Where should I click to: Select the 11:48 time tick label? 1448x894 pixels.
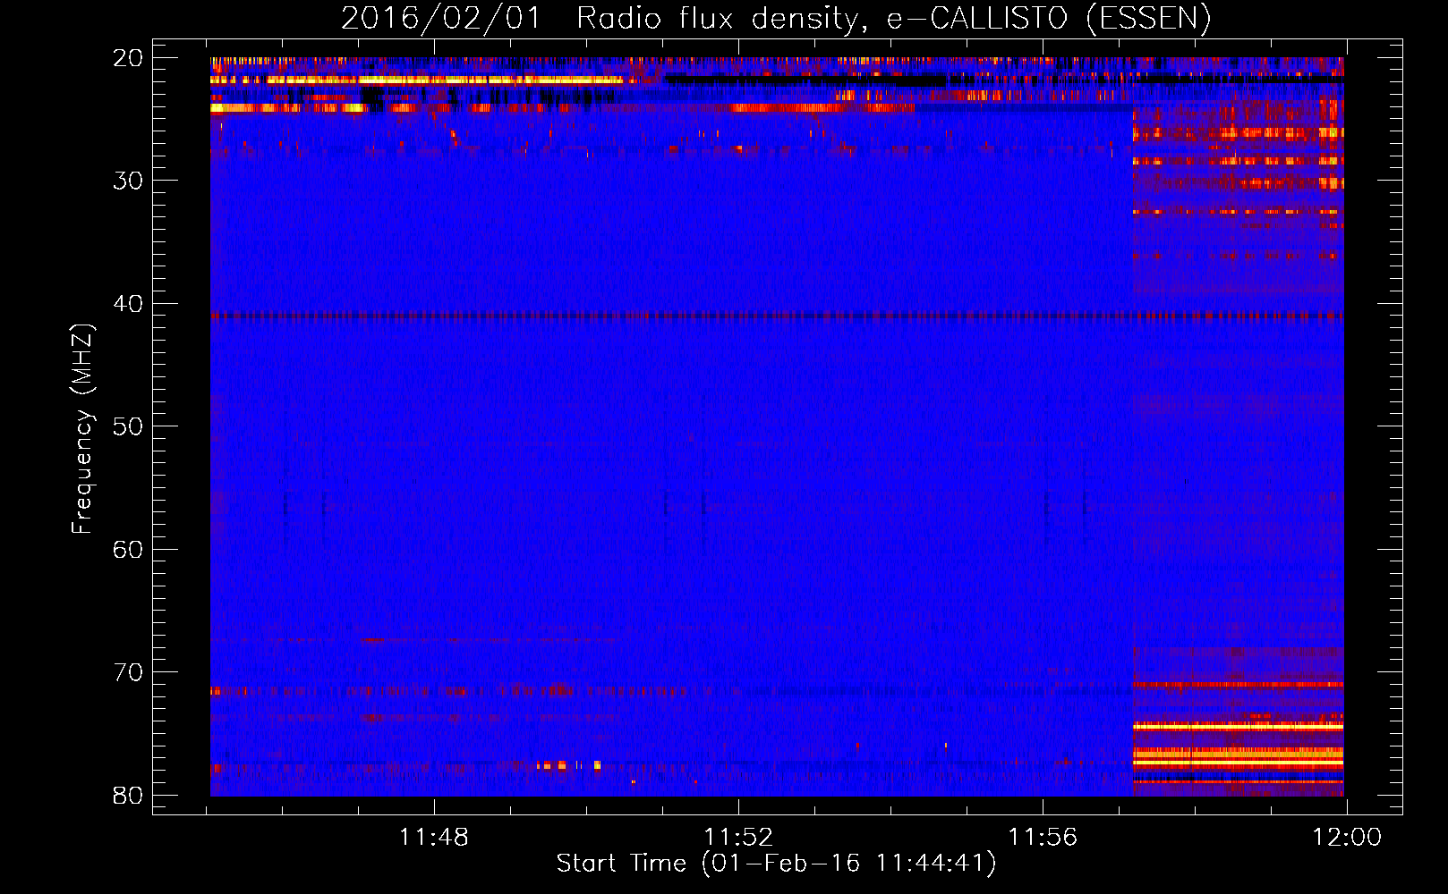(x=433, y=838)
